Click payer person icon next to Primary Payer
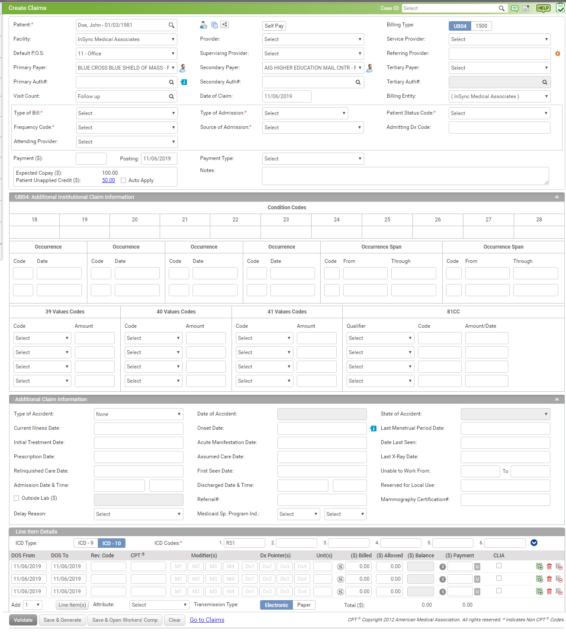 coord(183,68)
